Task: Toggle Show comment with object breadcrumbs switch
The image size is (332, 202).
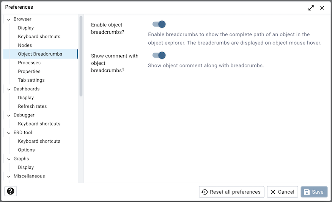Action: tap(159, 55)
